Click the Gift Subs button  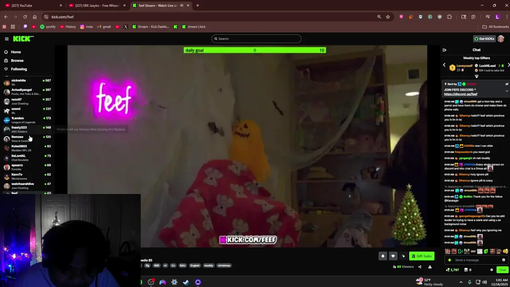(x=422, y=256)
